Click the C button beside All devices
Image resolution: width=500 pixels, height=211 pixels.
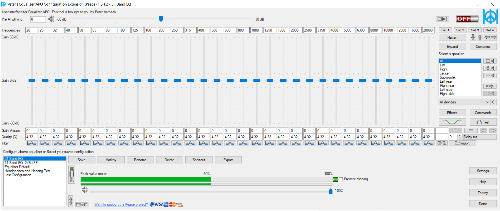tap(494, 102)
